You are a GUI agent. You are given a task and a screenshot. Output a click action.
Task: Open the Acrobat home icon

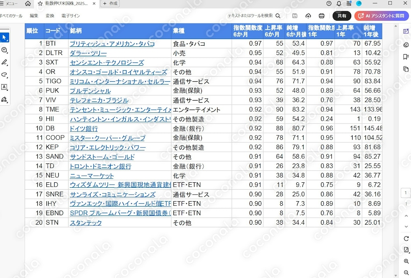click(28, 3)
